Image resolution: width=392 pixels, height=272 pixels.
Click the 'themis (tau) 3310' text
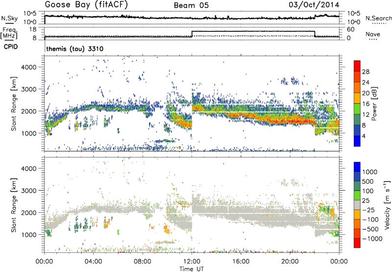[75, 49]
